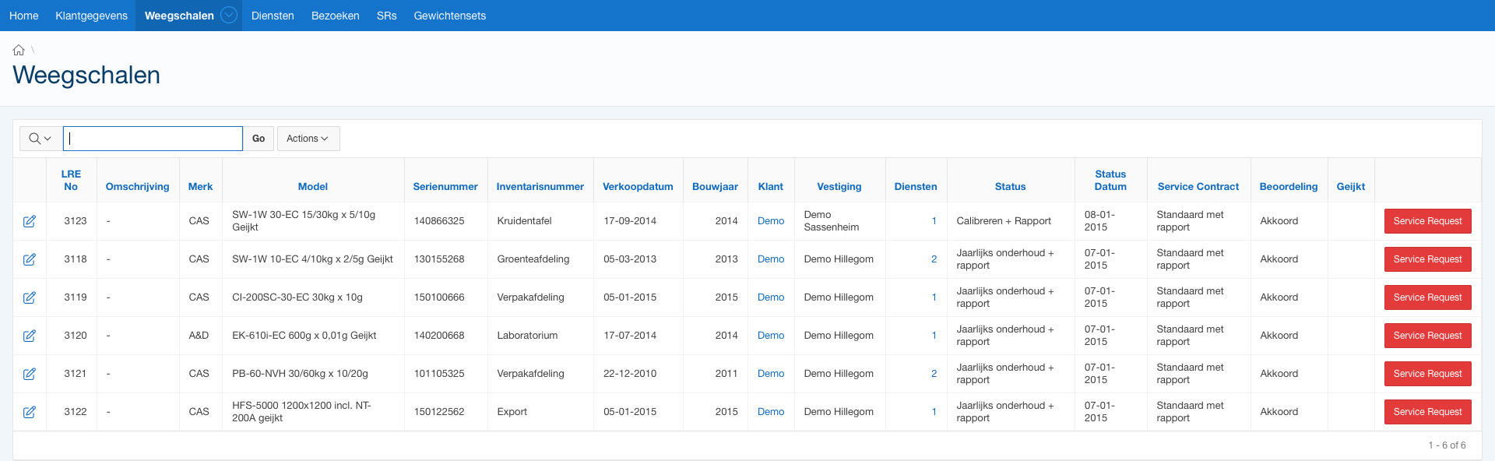Open diensten count link for Export row

[934, 412]
